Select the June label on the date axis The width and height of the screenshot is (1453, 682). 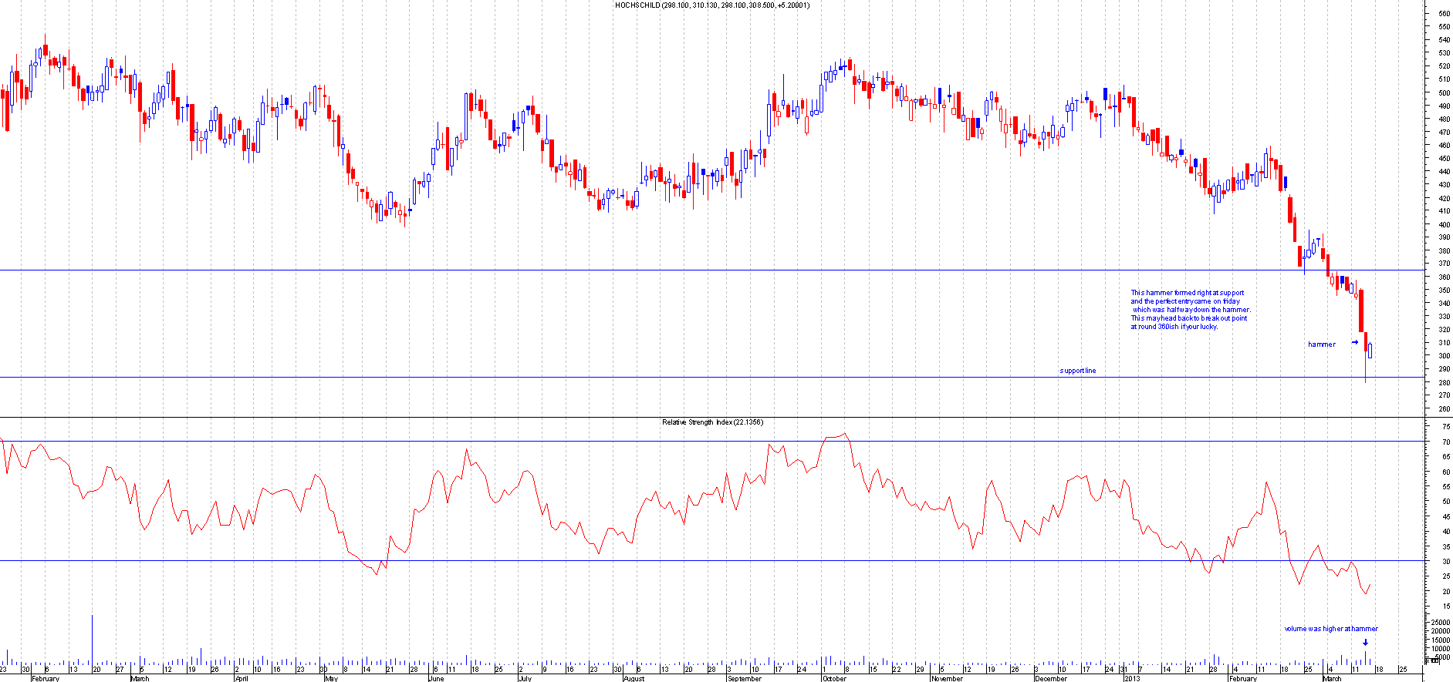(436, 678)
